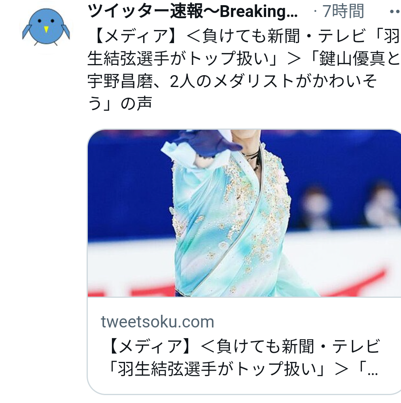Viewport: 401px width, 403px height.
Task: Click the 7時間 timestamp
Action: (x=343, y=11)
